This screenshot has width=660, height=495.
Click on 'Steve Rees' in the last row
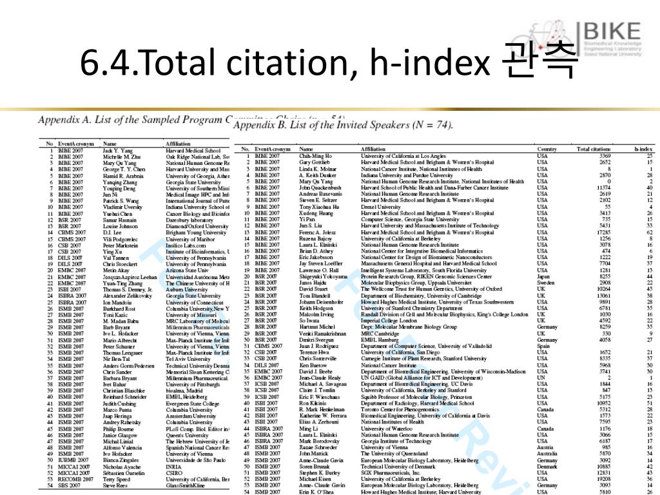tap(115, 485)
